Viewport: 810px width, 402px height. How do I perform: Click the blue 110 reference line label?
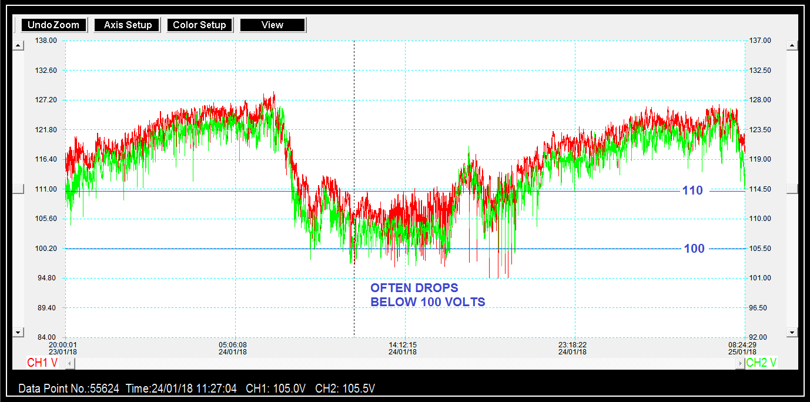coord(692,190)
